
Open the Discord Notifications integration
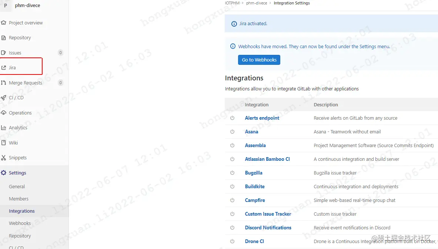click(268, 228)
